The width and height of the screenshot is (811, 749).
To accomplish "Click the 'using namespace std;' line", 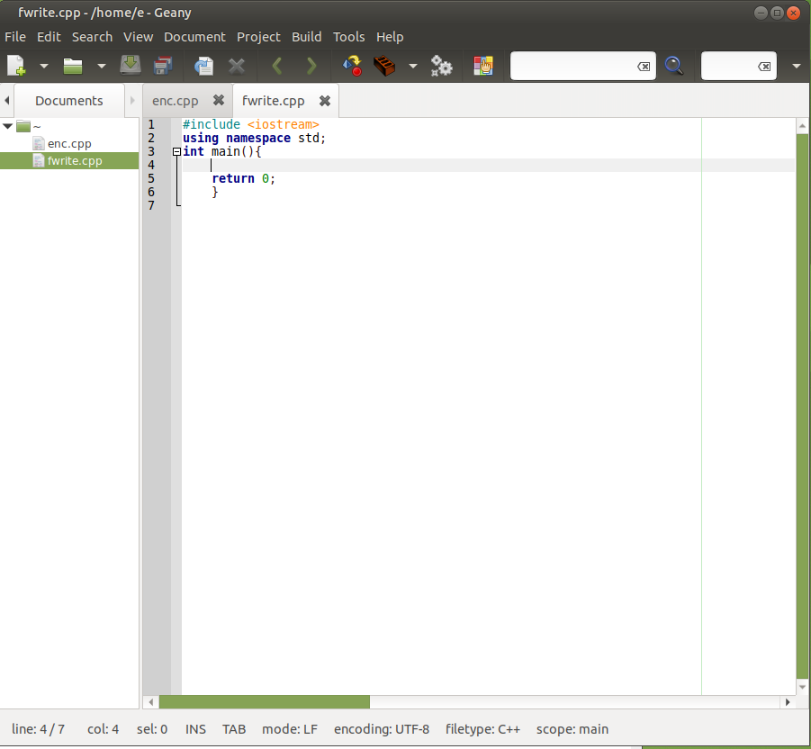I will 254,138.
